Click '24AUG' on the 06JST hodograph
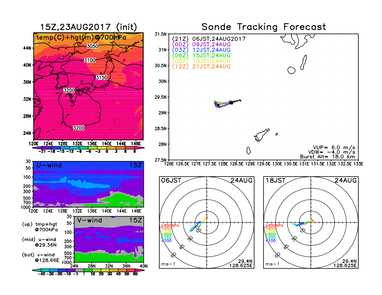The image size is (382, 295). click(x=242, y=180)
